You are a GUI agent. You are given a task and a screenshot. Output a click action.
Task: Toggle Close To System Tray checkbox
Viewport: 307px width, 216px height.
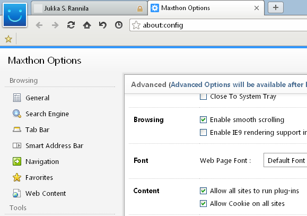point(203,96)
